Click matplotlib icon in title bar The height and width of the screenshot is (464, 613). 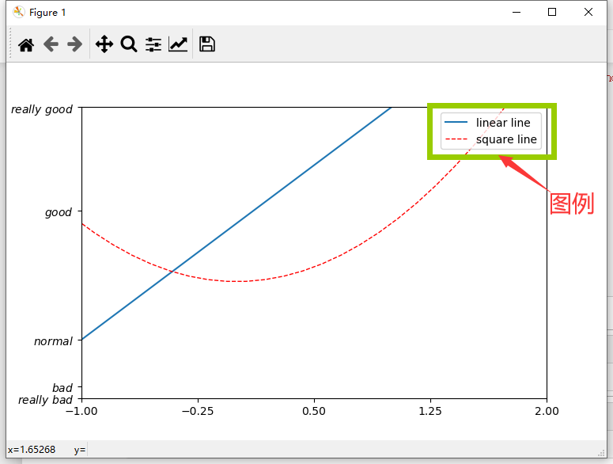click(18, 12)
